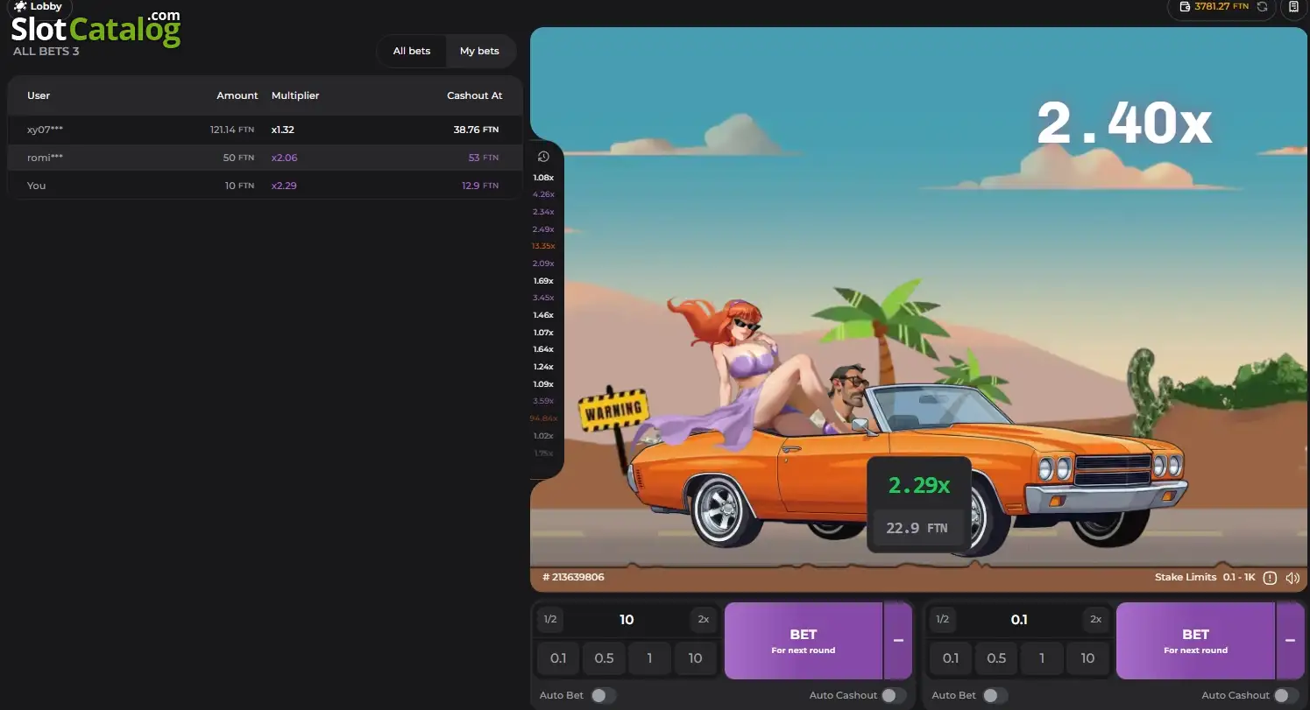Open the round history clock icon

pyautogui.click(x=543, y=157)
